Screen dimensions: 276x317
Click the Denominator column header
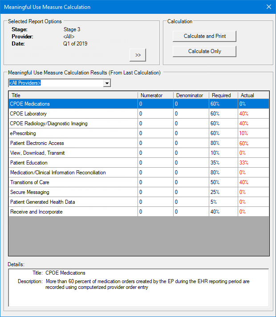pos(191,95)
